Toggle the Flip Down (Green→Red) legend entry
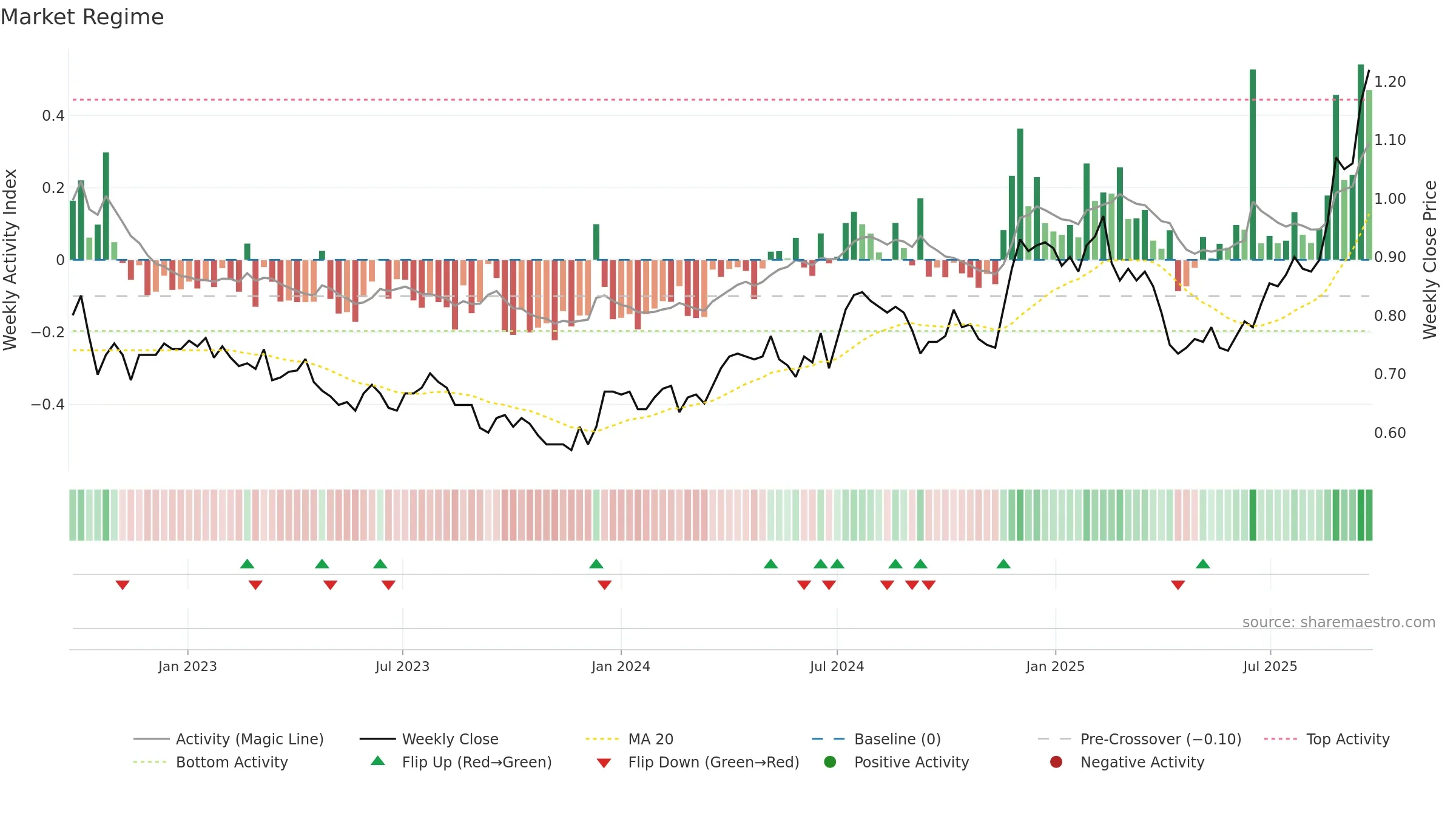Screen dimensions: 1456x819 click(698, 762)
